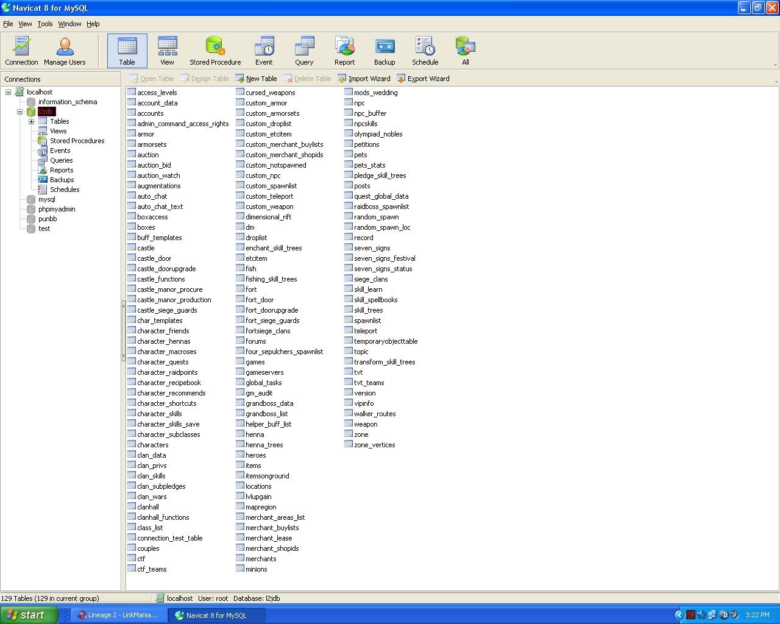Open the Schedule section
Viewport: 780px width, 624px height.
[425, 51]
